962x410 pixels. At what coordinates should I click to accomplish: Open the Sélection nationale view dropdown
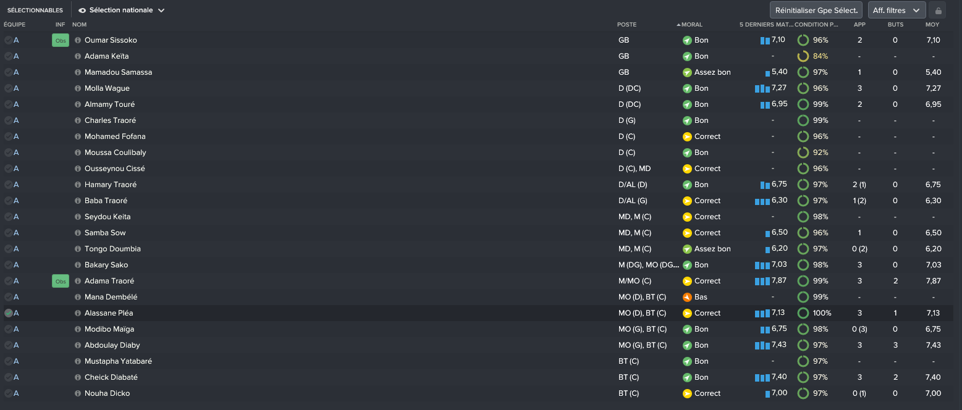122,10
